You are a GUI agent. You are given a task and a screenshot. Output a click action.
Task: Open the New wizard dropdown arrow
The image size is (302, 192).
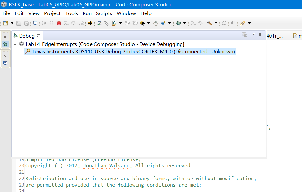point(12,23)
